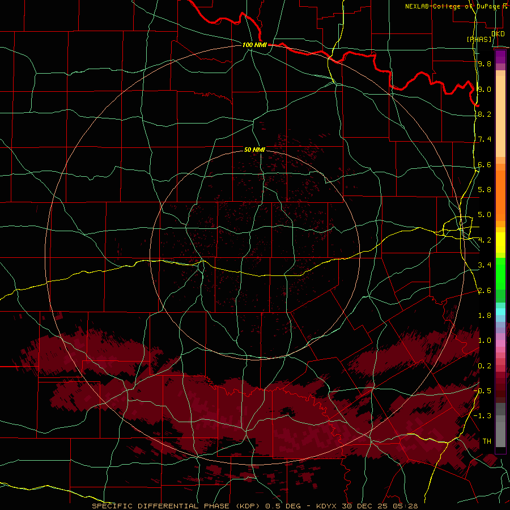Select the cyan segment of the color bar
Viewport: 510px width, 510px height.
tap(500, 312)
